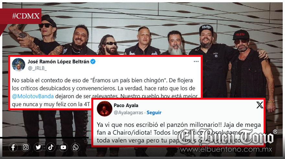Open Paco Ayala's profile picture
This screenshot has width=285, height=159.
[105, 109]
